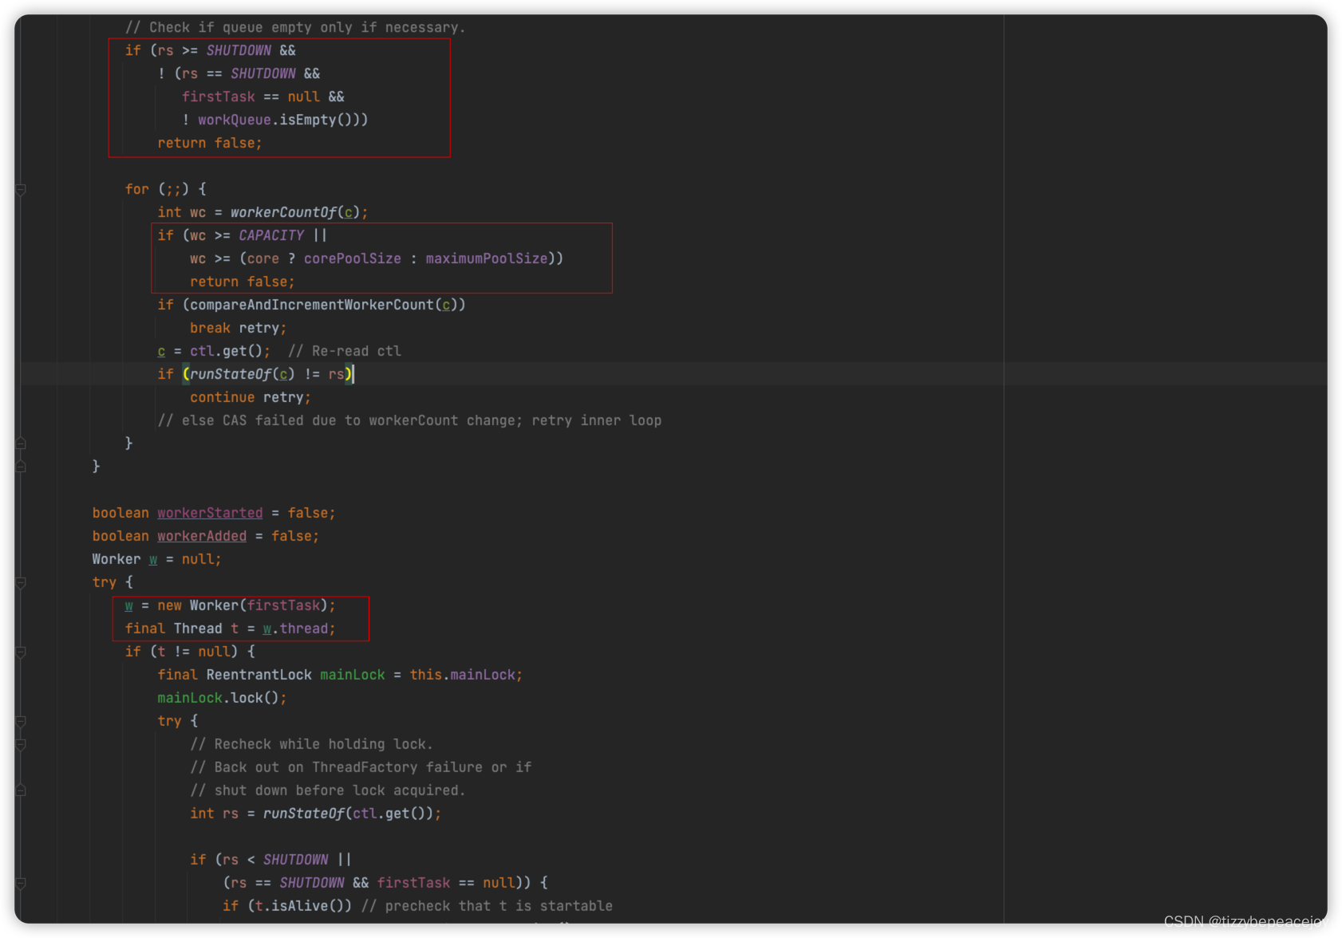Click the mainLock.lock() call
This screenshot has width=1342, height=938.
click(218, 698)
